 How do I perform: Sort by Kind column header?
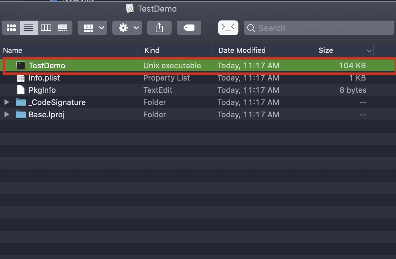click(174, 50)
